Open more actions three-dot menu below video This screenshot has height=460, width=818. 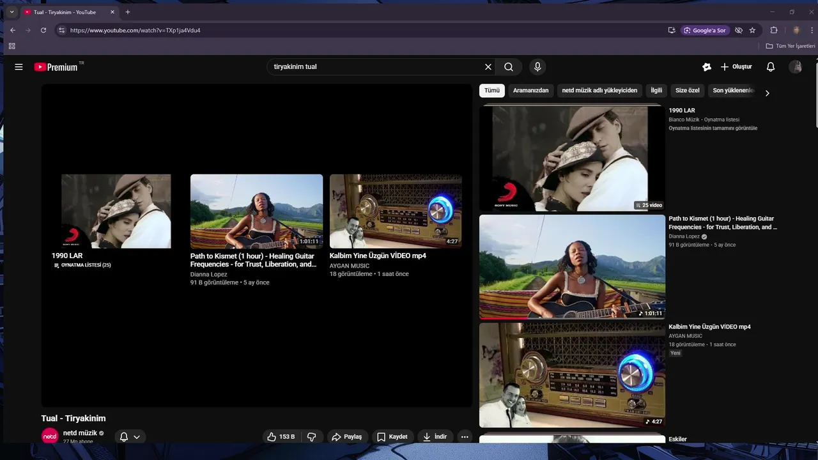click(x=465, y=437)
